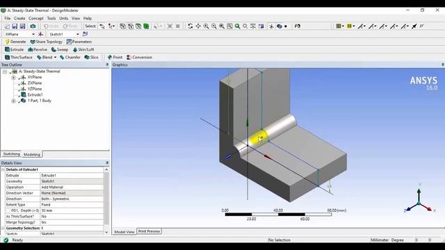Pin the Tree Outline panel
The image size is (445, 250).
107,65
